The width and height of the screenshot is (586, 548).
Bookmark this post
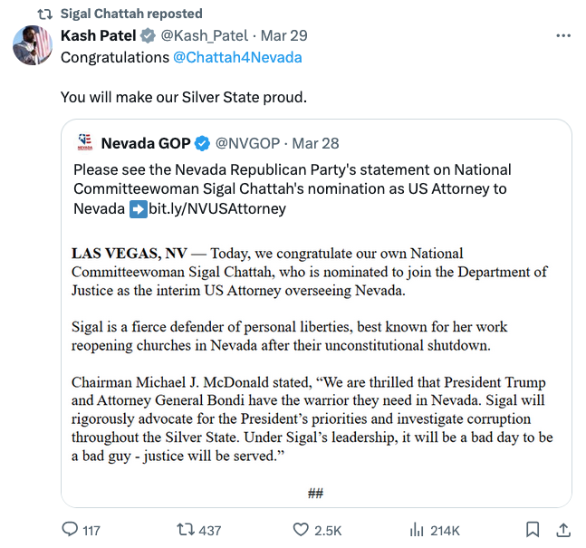point(533,530)
